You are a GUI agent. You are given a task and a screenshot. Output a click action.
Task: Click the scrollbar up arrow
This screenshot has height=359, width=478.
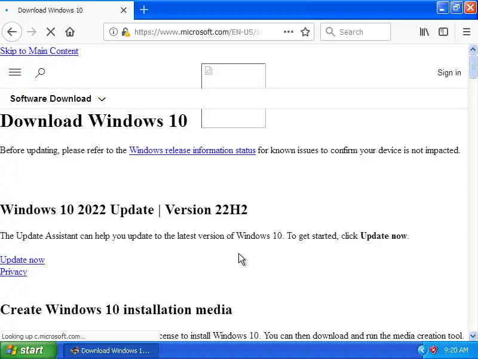click(473, 49)
